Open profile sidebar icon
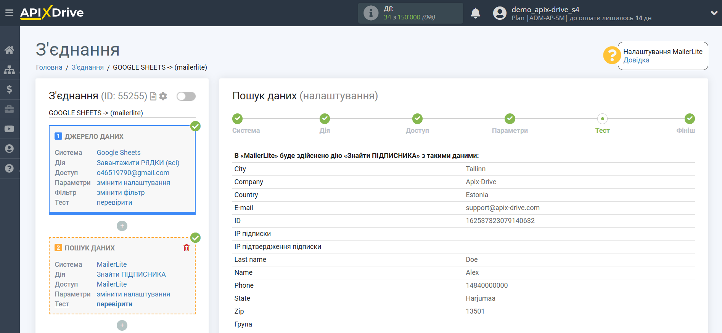 [x=10, y=149]
